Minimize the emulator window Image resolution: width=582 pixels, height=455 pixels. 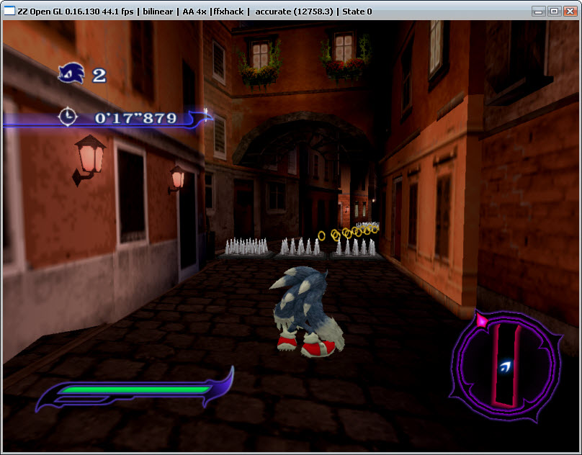[539, 11]
